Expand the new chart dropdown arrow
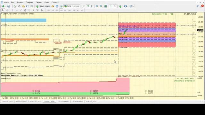205x115 pixels. [x=5, y=6]
